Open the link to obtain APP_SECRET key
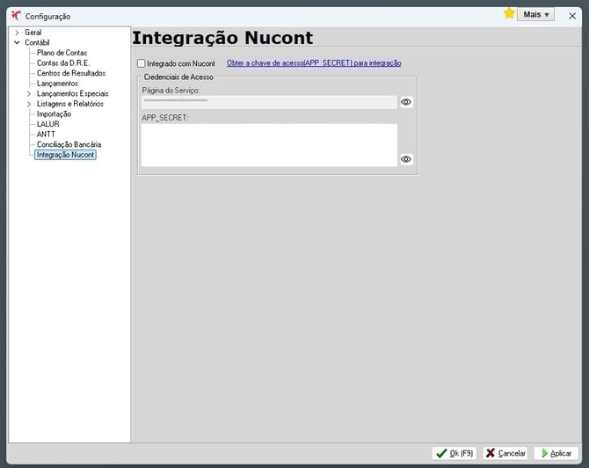The height and width of the screenshot is (468, 589). click(x=314, y=63)
